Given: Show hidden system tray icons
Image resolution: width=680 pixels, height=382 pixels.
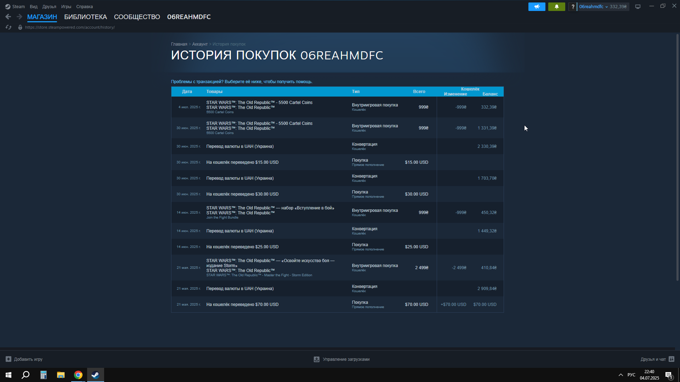Looking at the screenshot, I should [620, 375].
